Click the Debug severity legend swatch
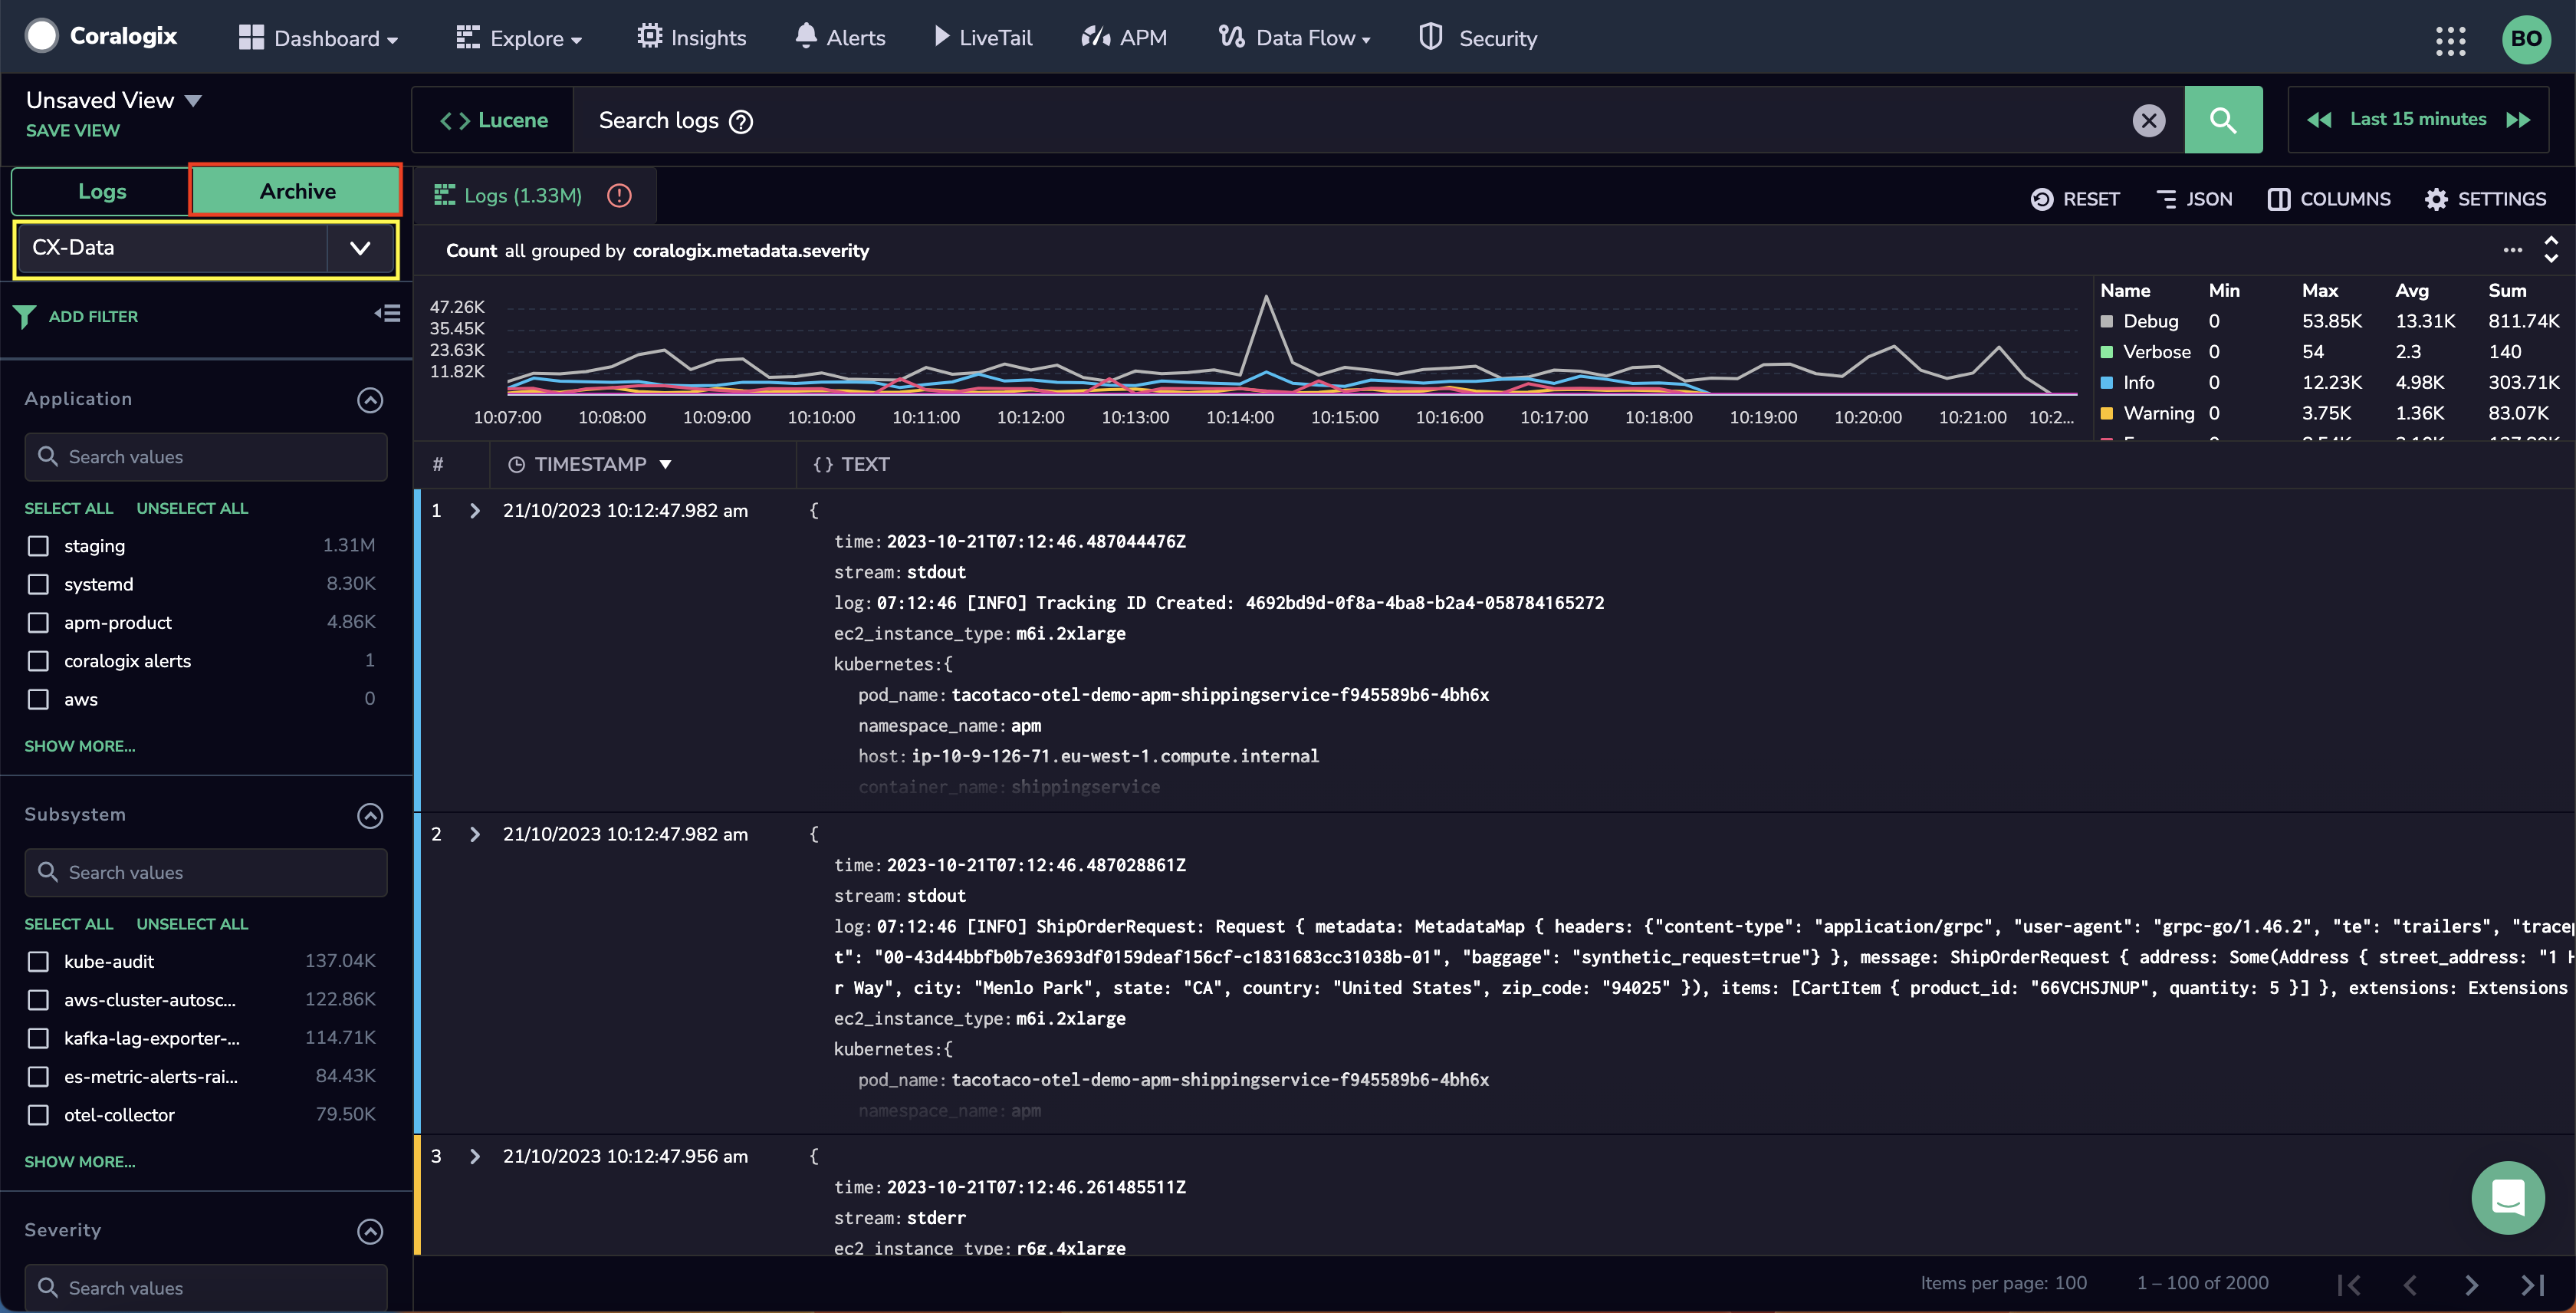2576x1313 pixels. coord(2107,321)
